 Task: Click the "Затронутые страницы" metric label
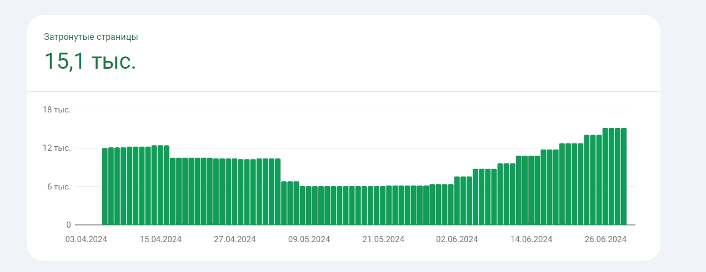91,37
